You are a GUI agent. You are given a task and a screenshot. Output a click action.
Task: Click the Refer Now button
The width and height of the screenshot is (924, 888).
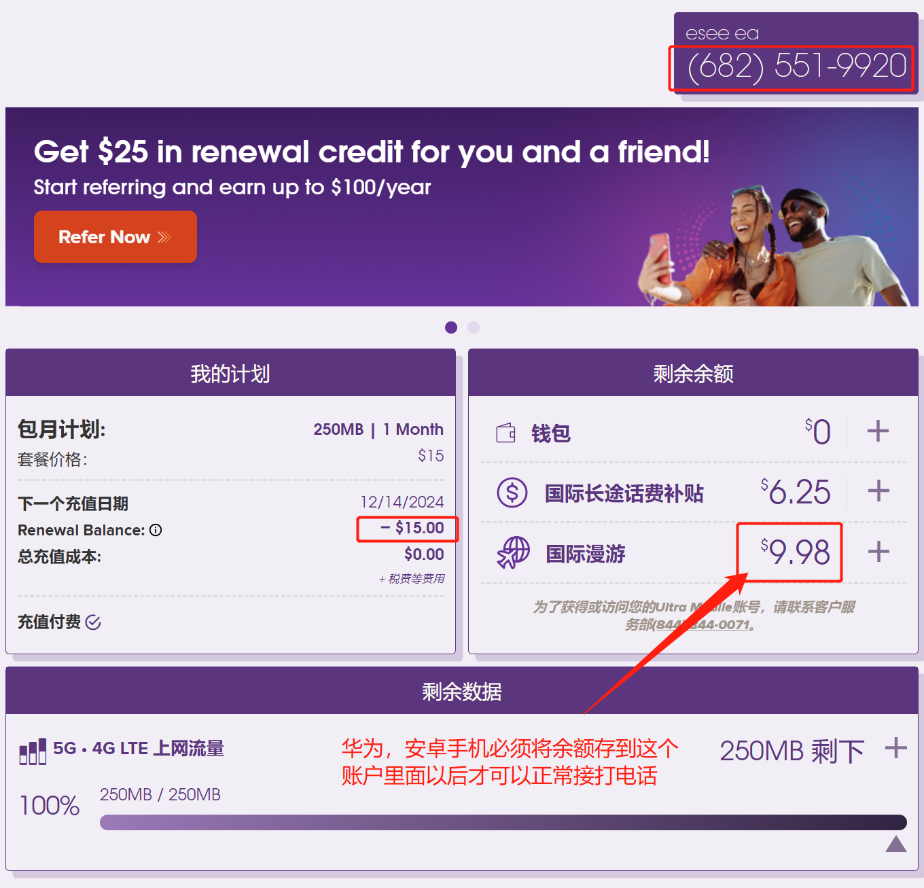[115, 236]
